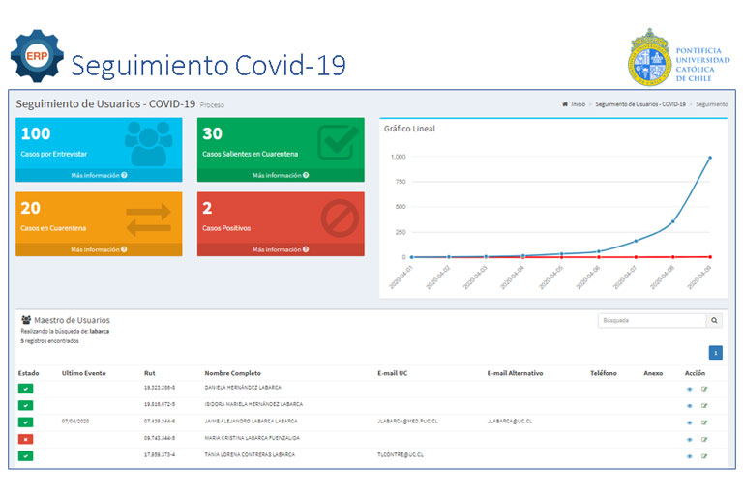Toggle red status for María Cristina Labarca
743x495 pixels.
tap(25, 439)
